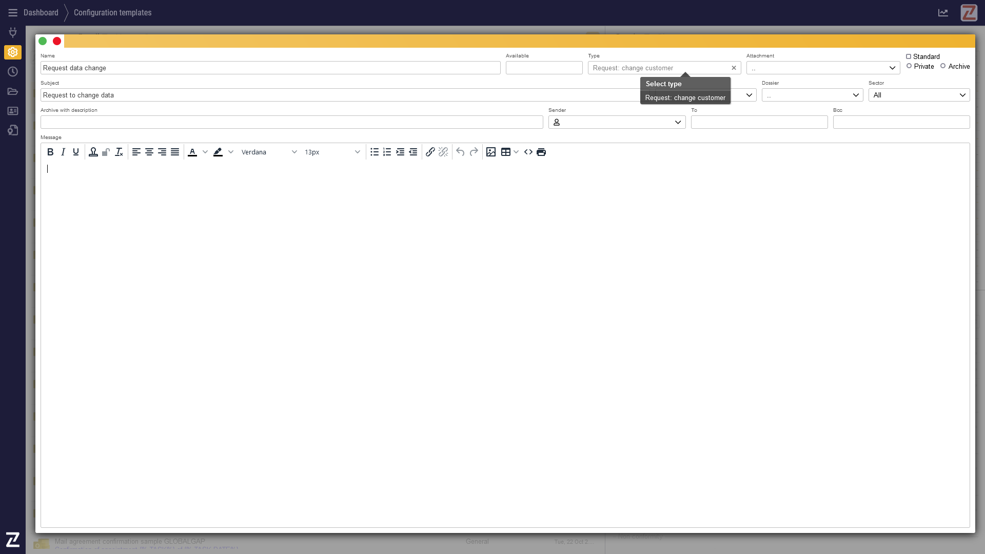Go to Dashboard breadcrumb

41,12
